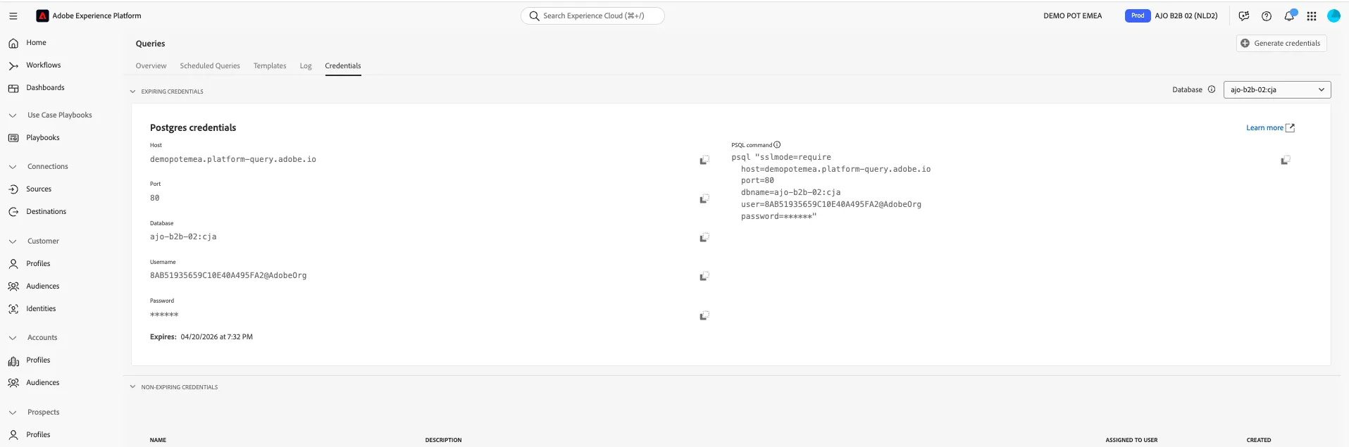Screen dimensions: 1349x447
Task: Copy the Database name ajo-b2b-02:cja
Action: click(x=704, y=238)
